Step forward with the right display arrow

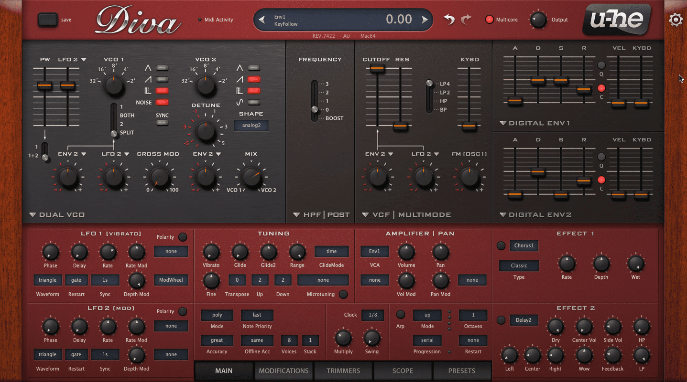click(425, 20)
